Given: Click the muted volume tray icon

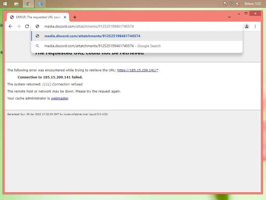Looking at the screenshot, I should coord(238,4).
